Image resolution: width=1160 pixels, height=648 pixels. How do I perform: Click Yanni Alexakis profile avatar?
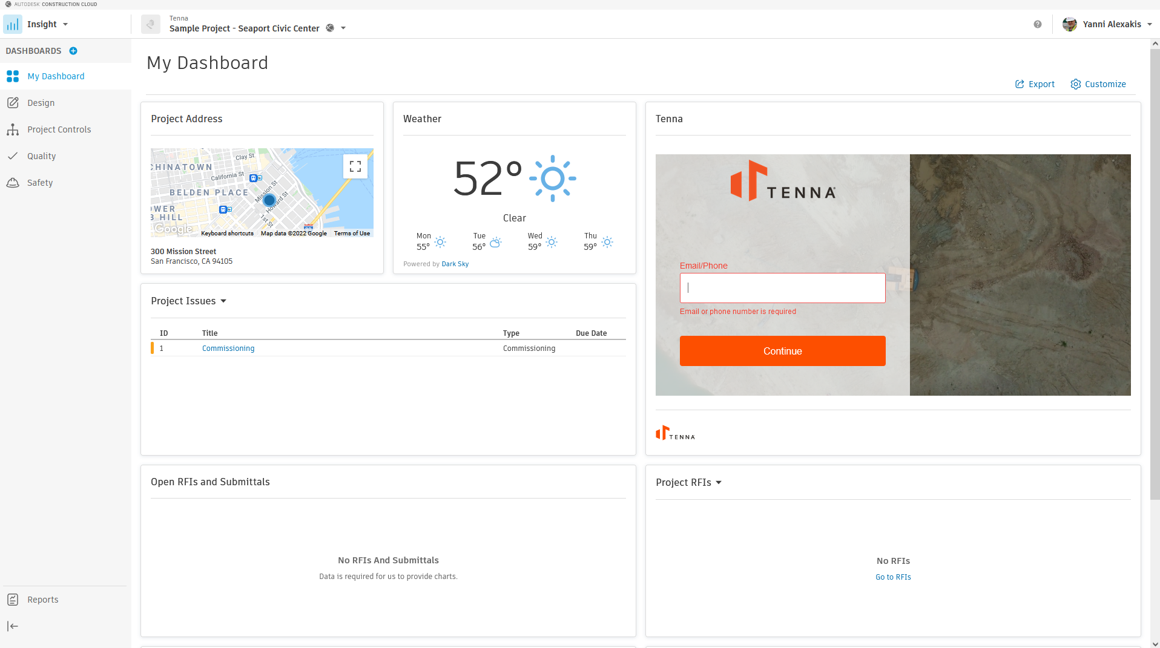click(x=1070, y=24)
